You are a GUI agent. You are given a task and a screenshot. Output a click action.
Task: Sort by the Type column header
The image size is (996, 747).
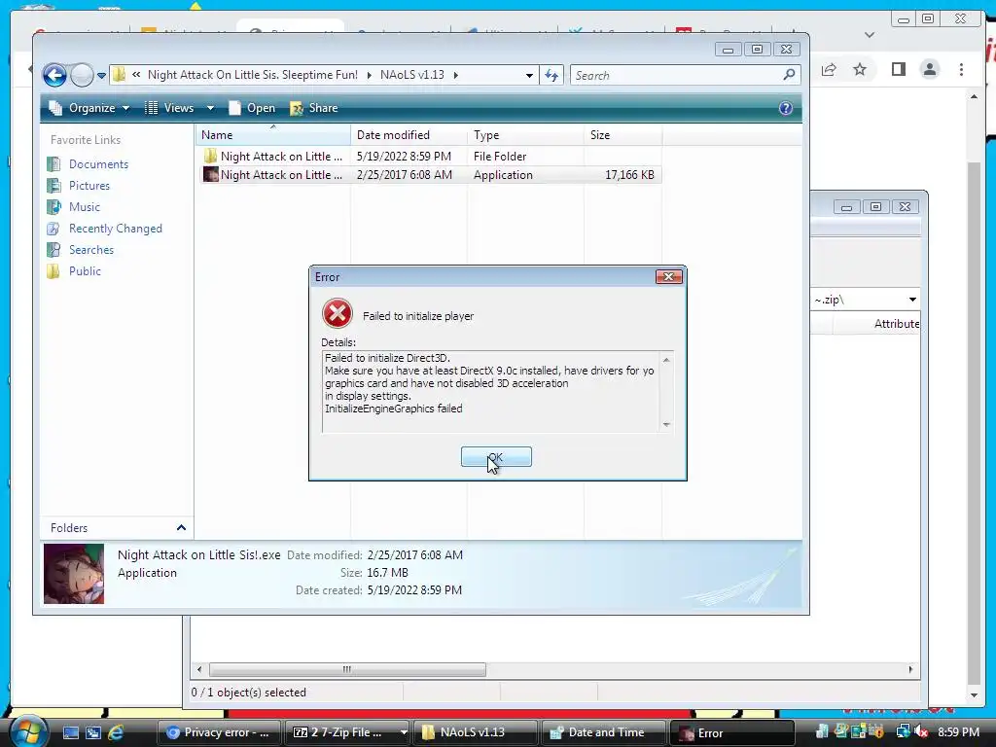click(525, 134)
